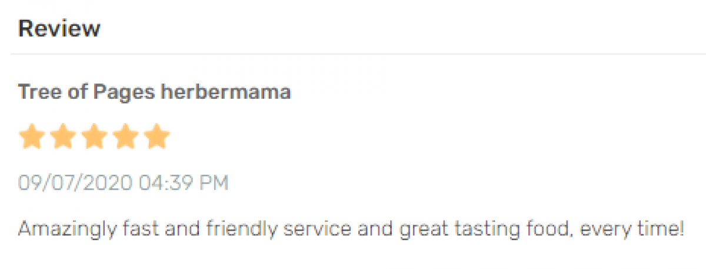Click the first rating star
Image resolution: width=706 pixels, height=269 pixels.
(x=32, y=137)
